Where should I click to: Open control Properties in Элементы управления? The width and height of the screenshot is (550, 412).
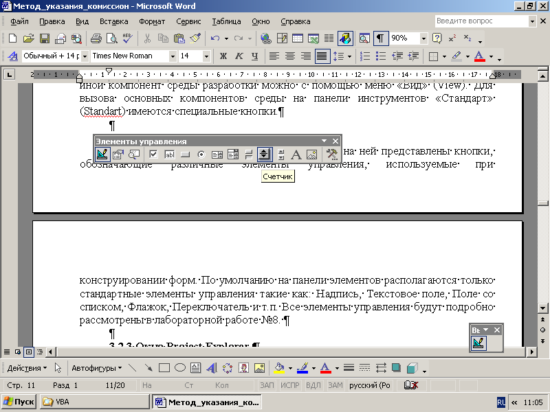pos(118,154)
